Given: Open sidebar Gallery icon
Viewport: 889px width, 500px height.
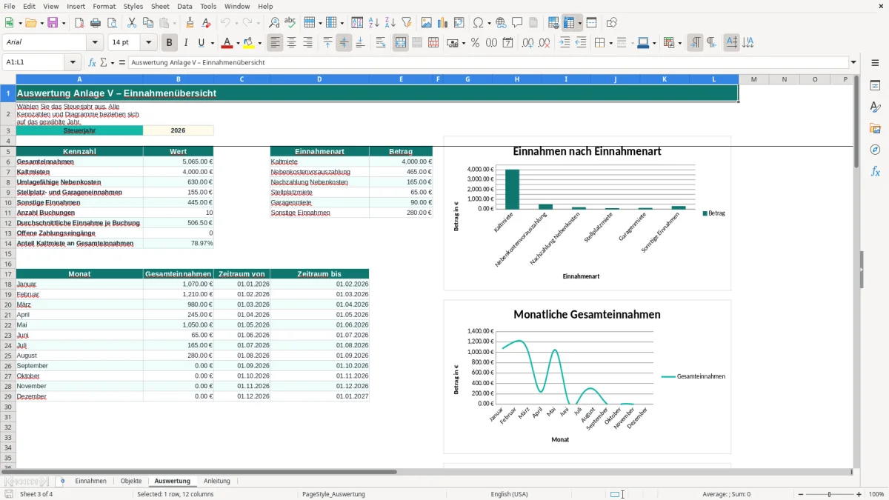Looking at the screenshot, I should 875,128.
